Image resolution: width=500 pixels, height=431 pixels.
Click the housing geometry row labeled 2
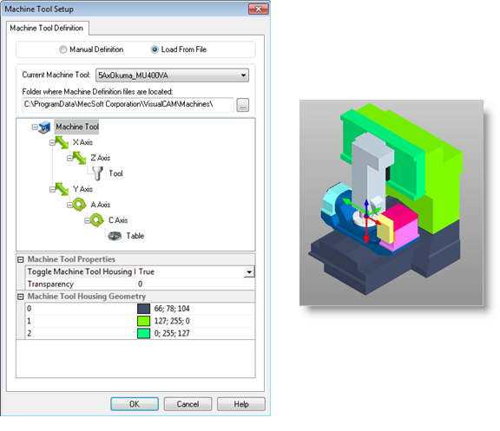point(141,334)
